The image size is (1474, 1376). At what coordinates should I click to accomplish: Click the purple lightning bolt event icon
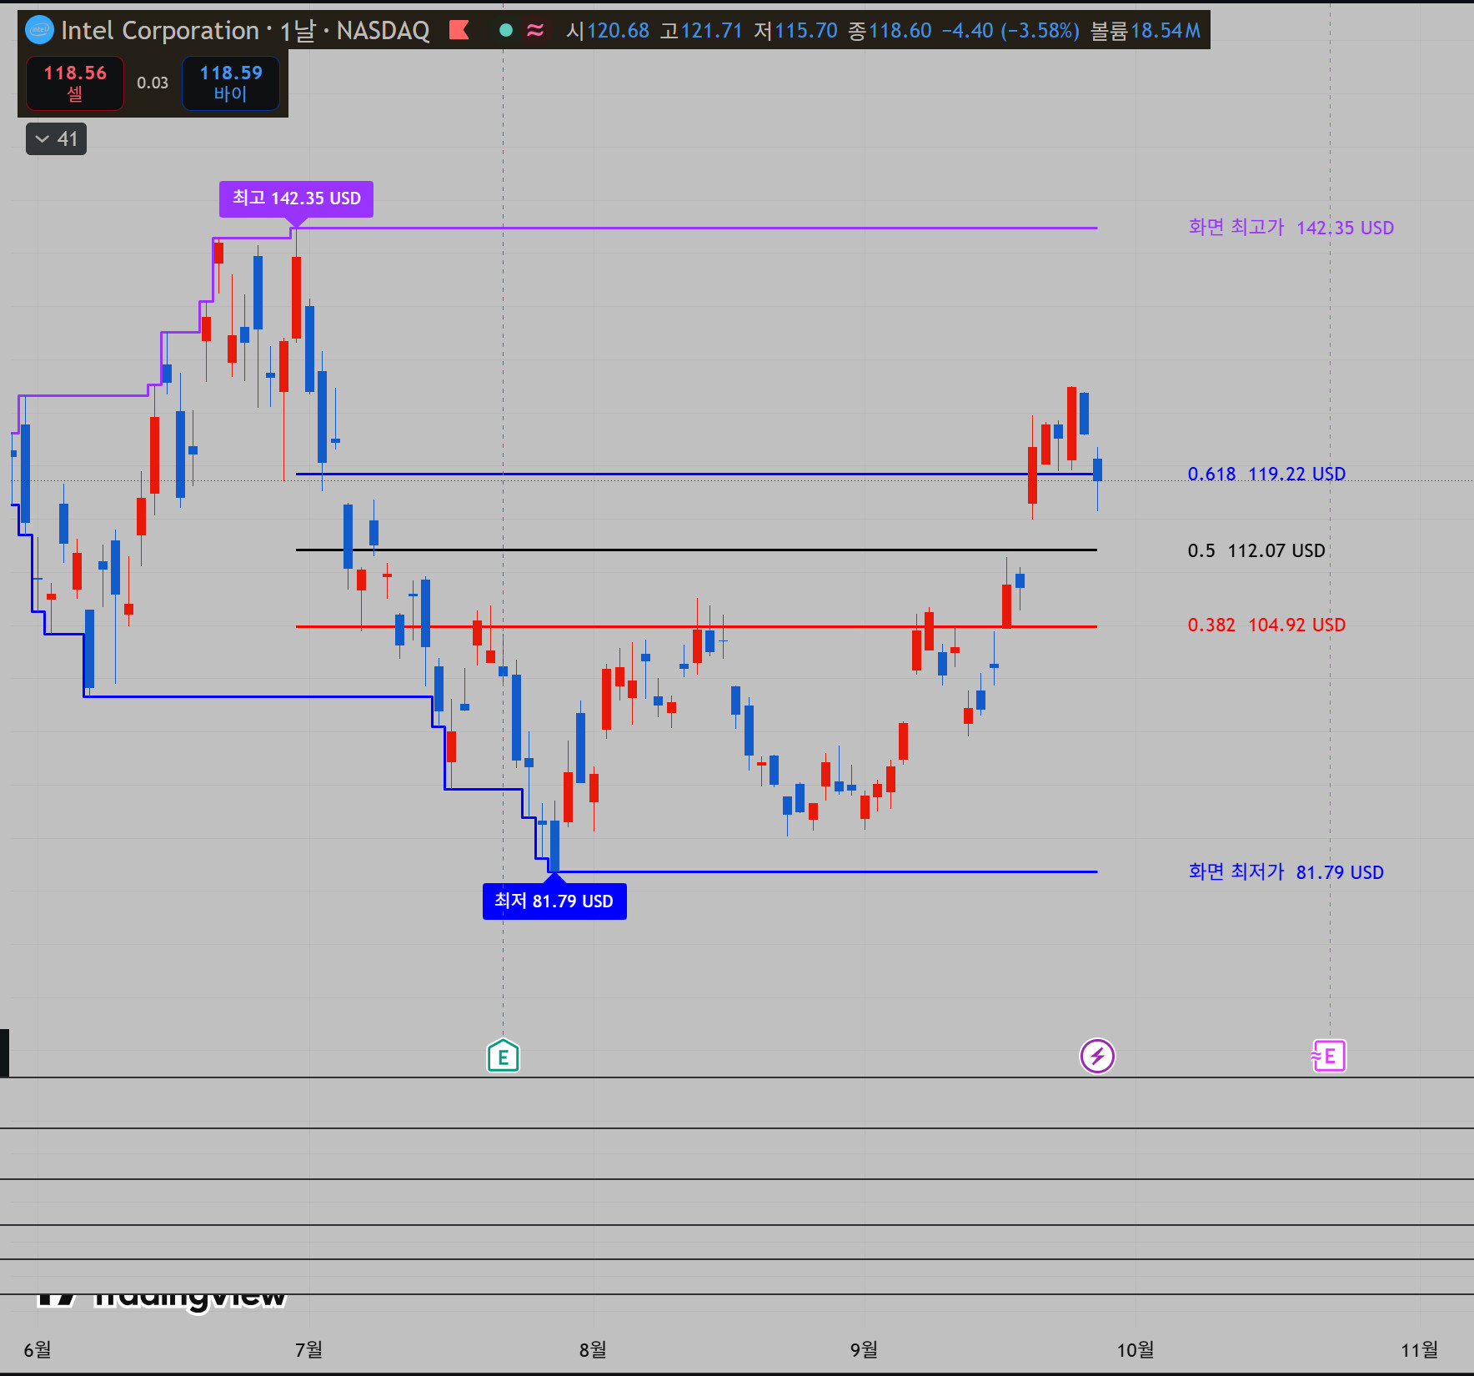coord(1097,1057)
